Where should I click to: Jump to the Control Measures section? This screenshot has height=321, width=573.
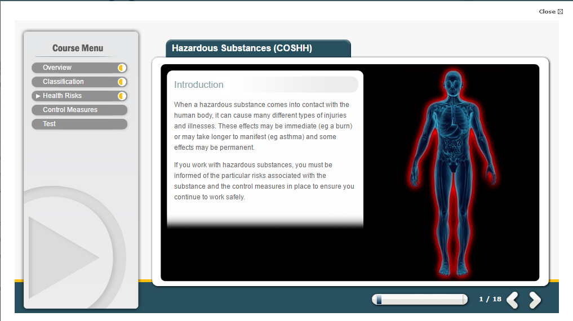coord(70,110)
